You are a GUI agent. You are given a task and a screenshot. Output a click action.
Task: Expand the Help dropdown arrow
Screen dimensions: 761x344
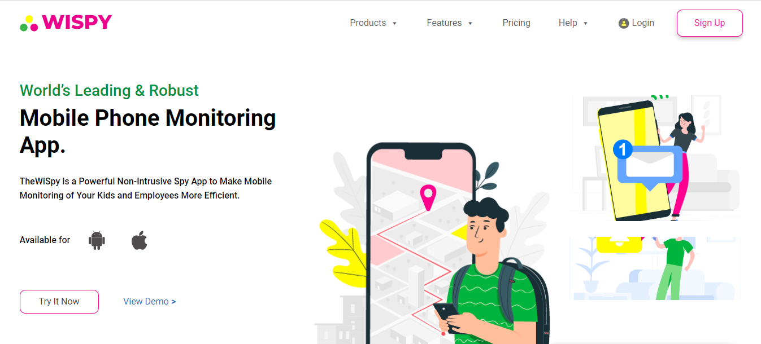tap(585, 23)
